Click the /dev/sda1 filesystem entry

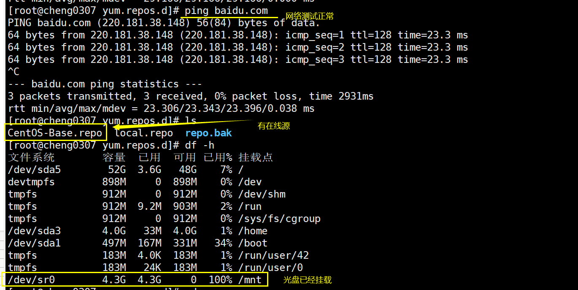click(x=34, y=243)
